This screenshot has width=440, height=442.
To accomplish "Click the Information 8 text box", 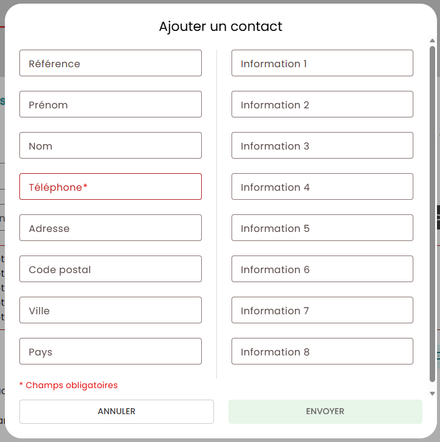I will click(322, 351).
